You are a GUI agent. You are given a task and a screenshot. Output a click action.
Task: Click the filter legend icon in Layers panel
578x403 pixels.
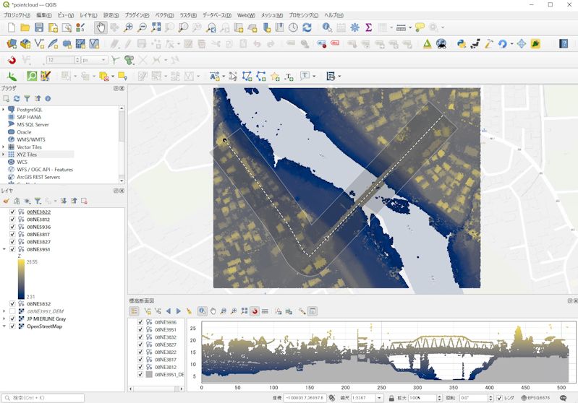[38, 201]
